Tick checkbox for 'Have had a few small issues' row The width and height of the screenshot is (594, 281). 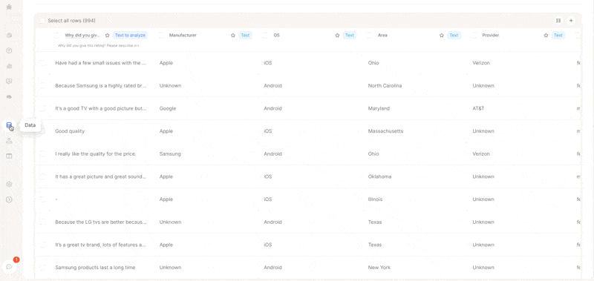pyautogui.click(x=43, y=63)
